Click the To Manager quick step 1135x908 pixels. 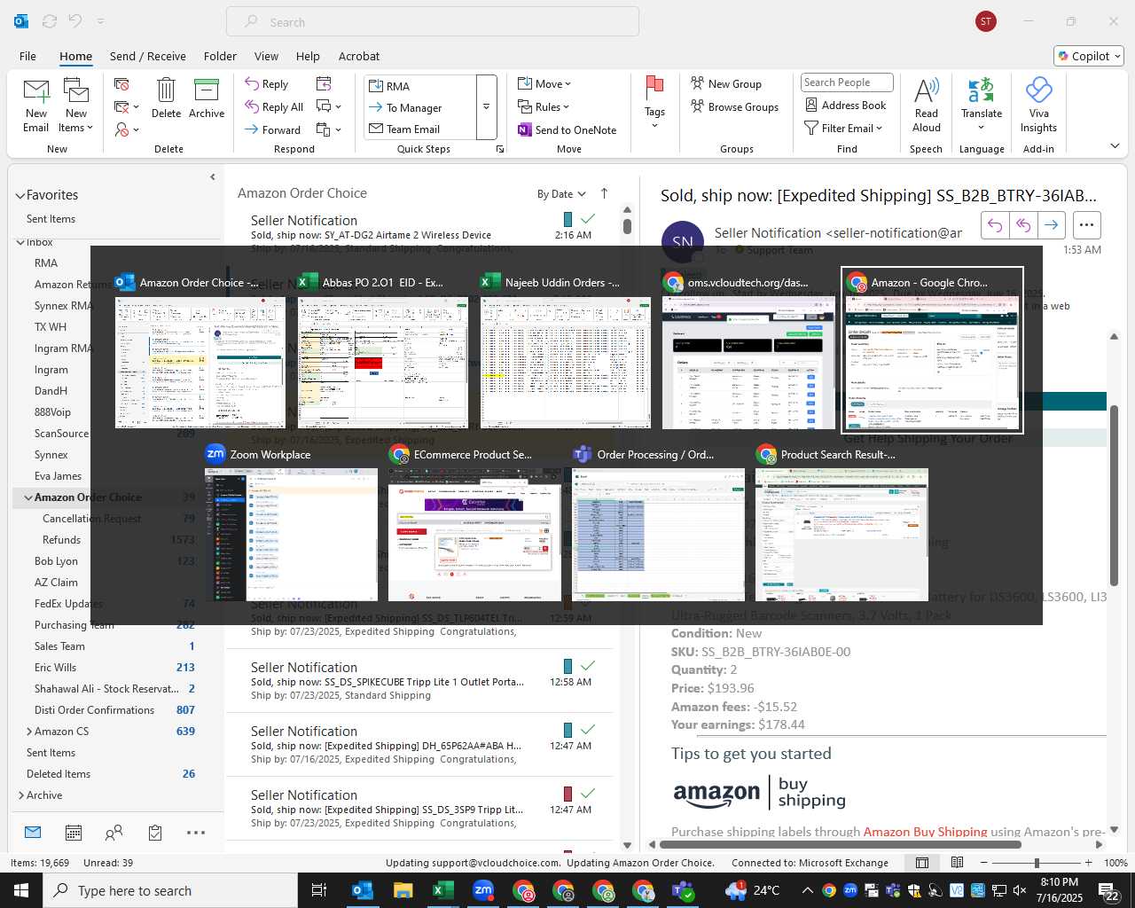tap(420, 107)
